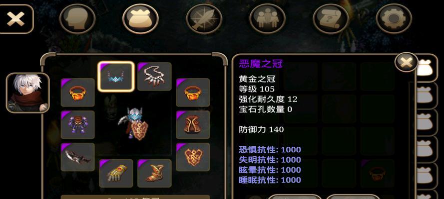444x199 pixels.
Task: Select the brown cloak equipment slot
Action: (x=193, y=124)
